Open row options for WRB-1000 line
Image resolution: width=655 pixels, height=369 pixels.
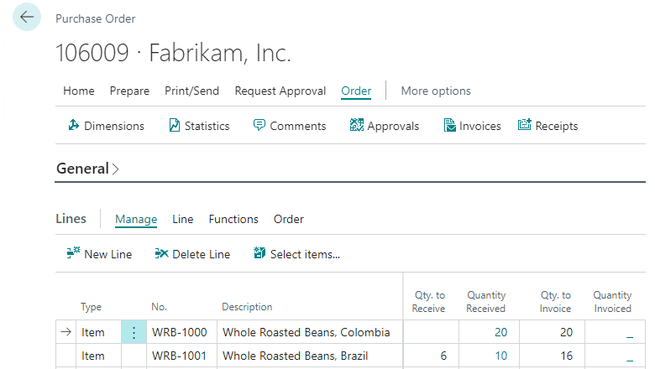tap(134, 332)
